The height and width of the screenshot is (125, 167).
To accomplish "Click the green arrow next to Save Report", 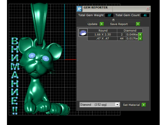I will (x=138, y=24).
